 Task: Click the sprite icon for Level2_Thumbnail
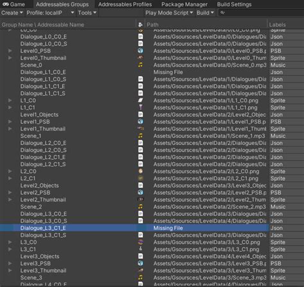click(x=140, y=199)
